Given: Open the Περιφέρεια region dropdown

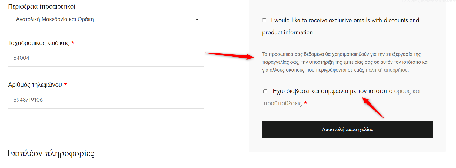Looking at the screenshot, I should (x=106, y=19).
